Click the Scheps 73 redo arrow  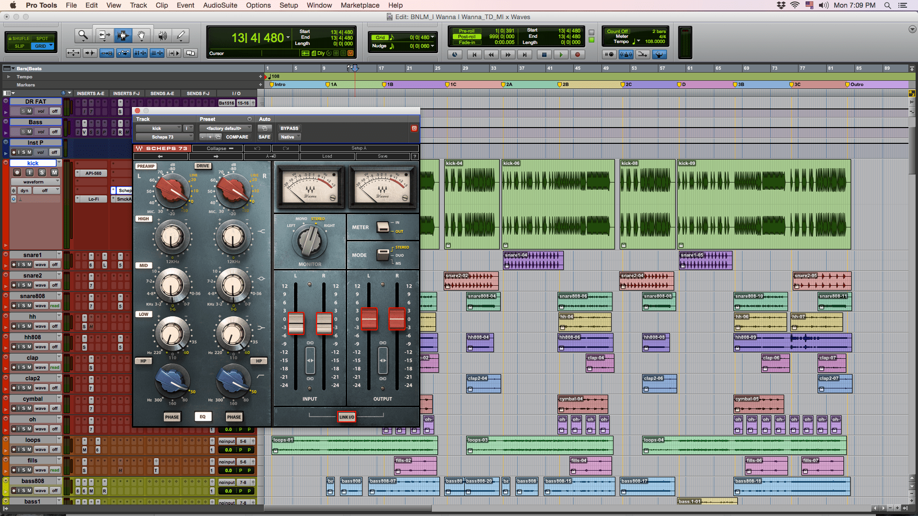[286, 149]
